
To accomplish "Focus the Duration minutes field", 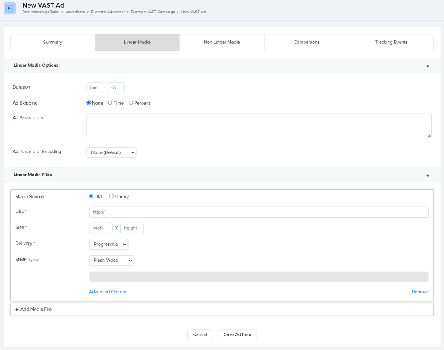I will tap(95, 88).
